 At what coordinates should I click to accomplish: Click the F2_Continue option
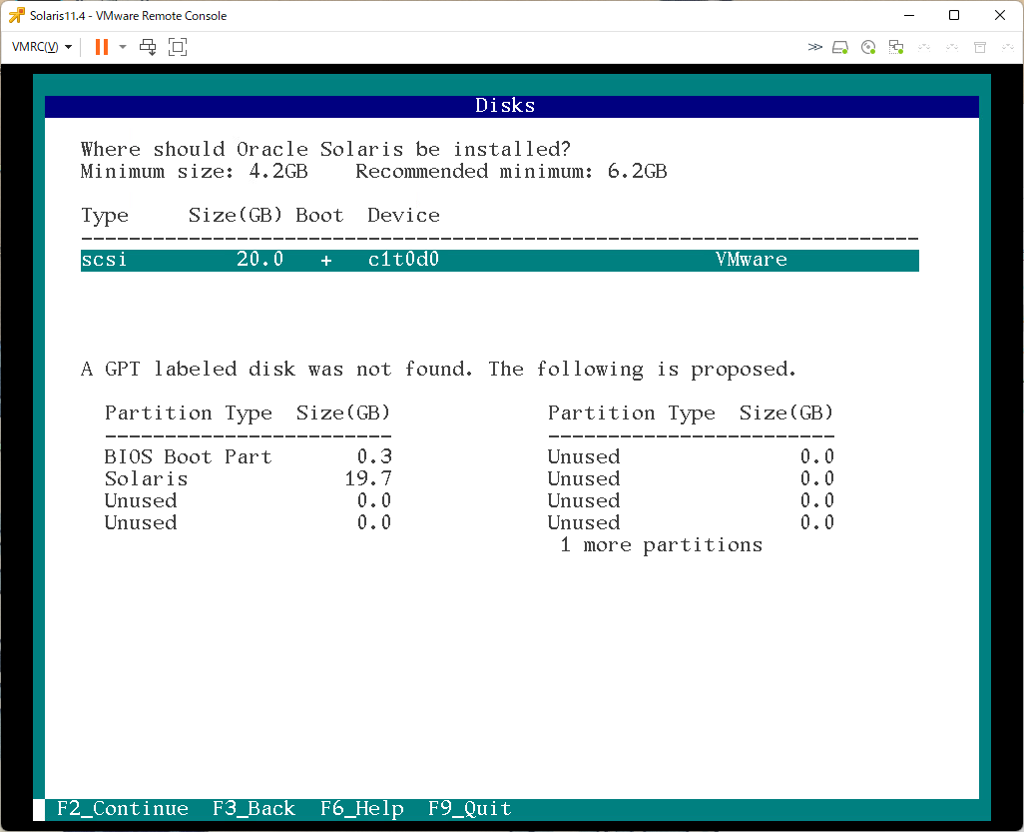tap(122, 808)
